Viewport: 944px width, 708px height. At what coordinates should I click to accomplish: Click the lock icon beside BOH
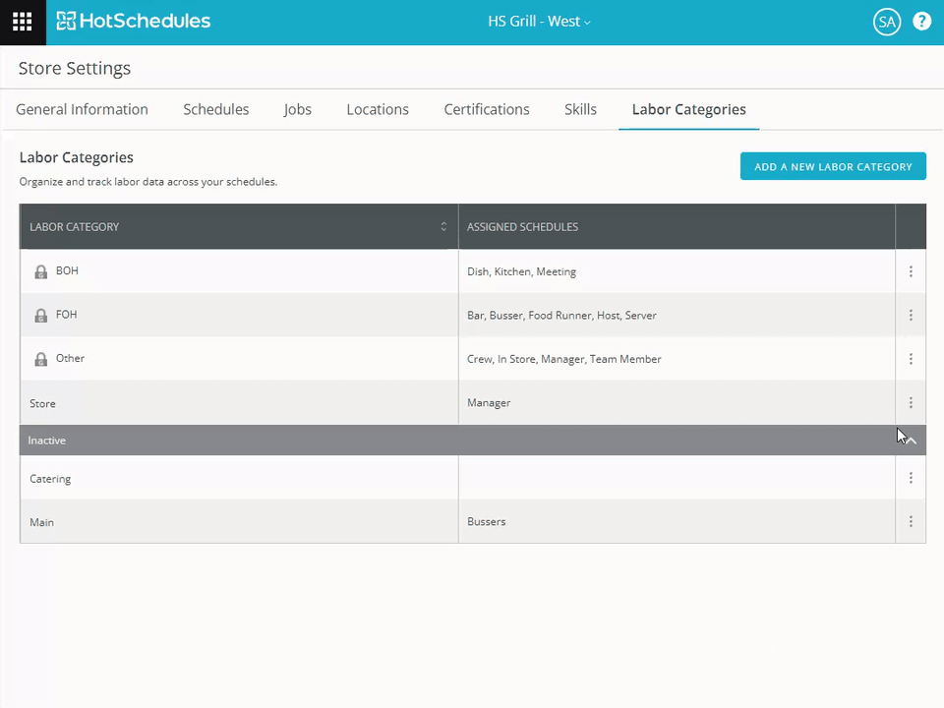(x=41, y=271)
